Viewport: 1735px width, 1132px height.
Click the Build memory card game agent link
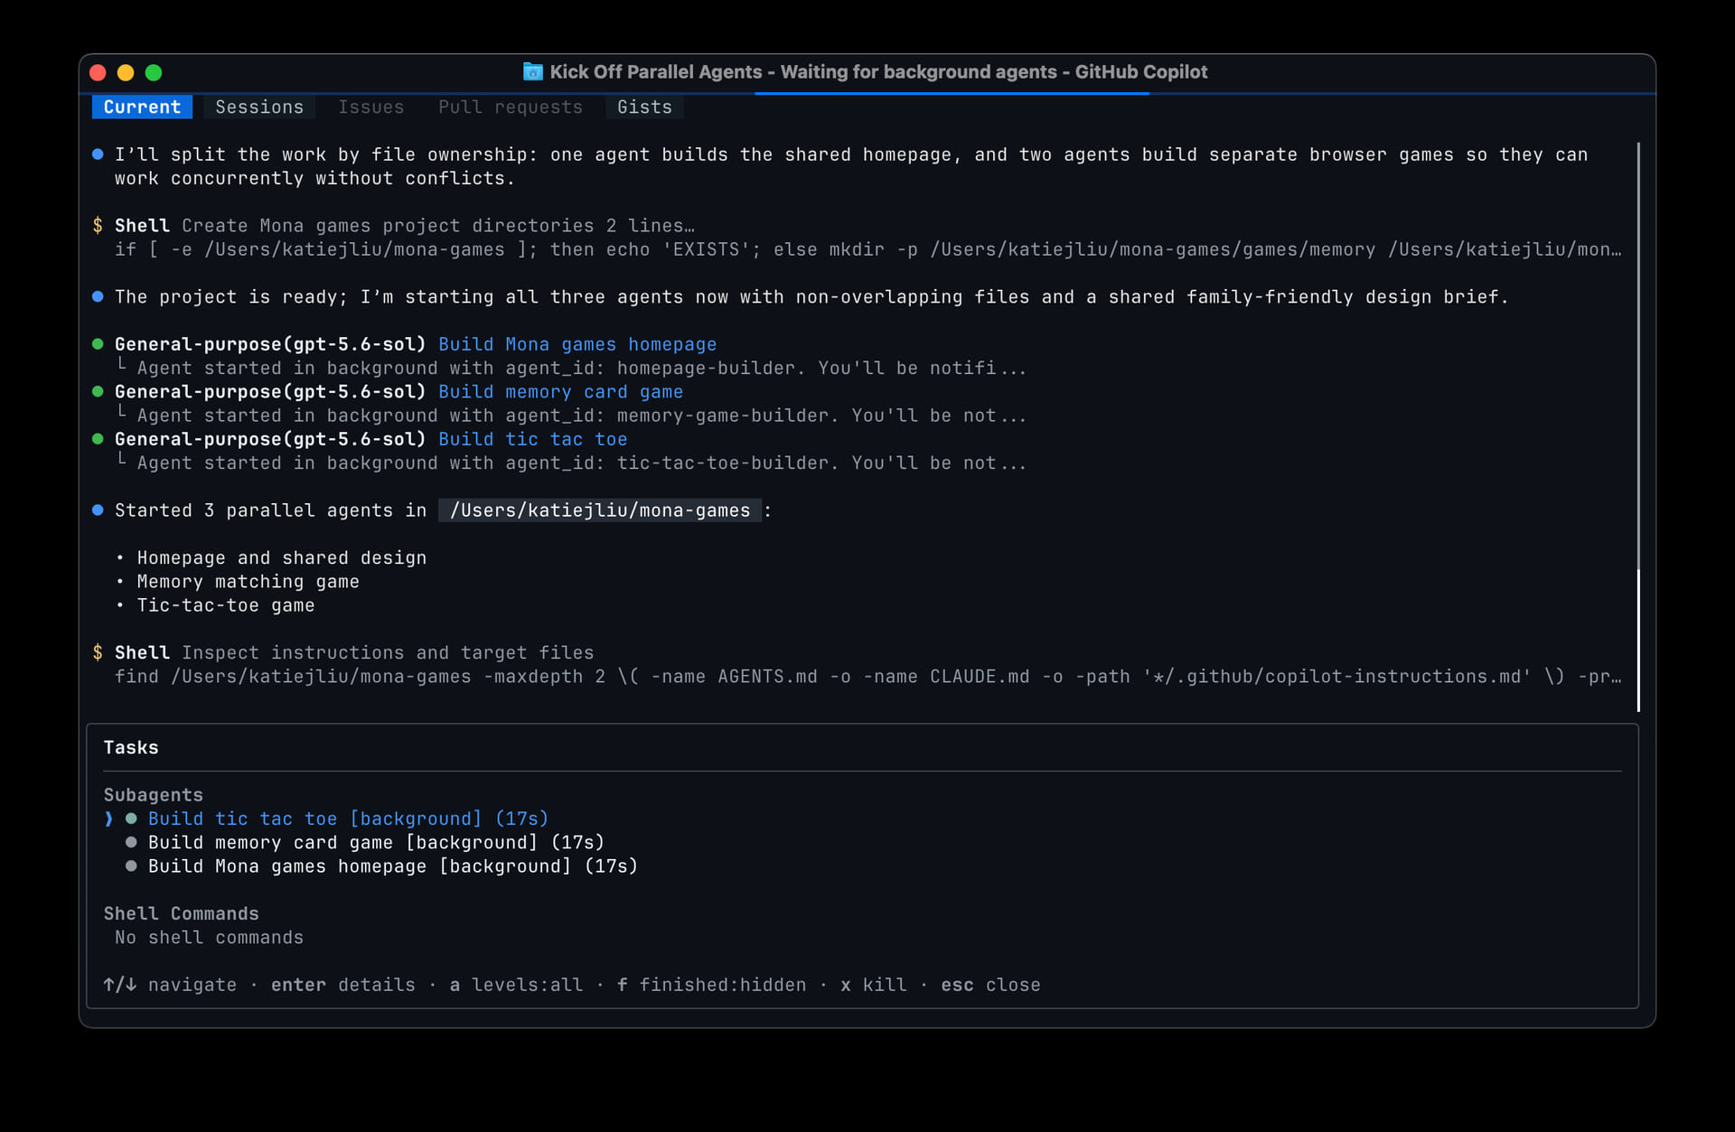pos(560,391)
